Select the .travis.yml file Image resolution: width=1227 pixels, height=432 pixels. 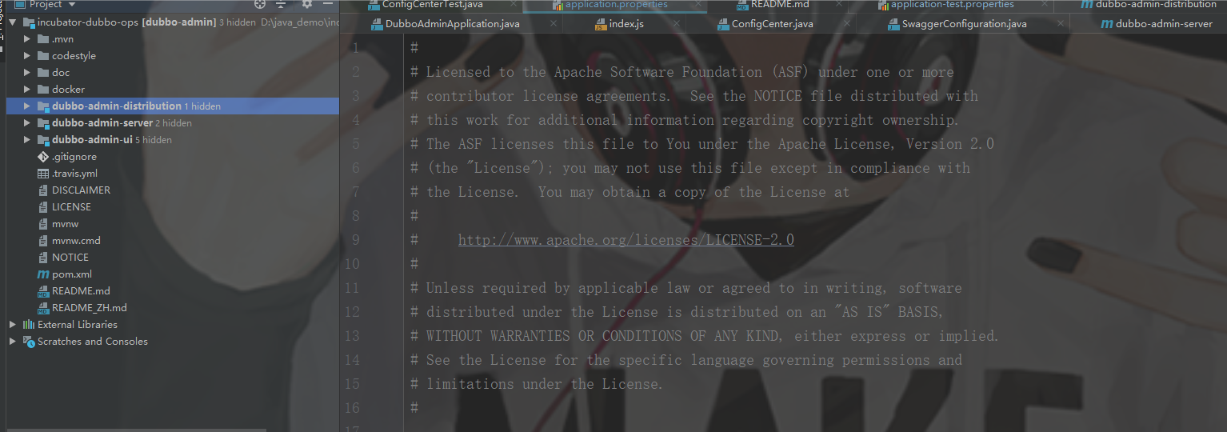[x=74, y=173]
